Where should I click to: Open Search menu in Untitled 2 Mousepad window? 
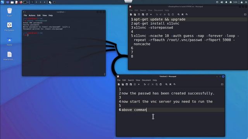tap(131, 80)
